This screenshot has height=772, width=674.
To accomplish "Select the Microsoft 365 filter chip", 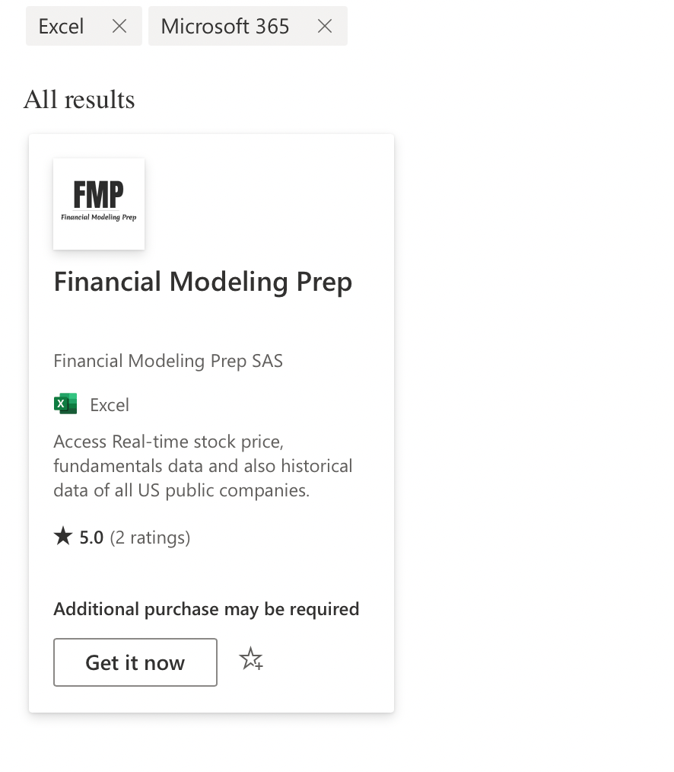I will click(224, 26).
